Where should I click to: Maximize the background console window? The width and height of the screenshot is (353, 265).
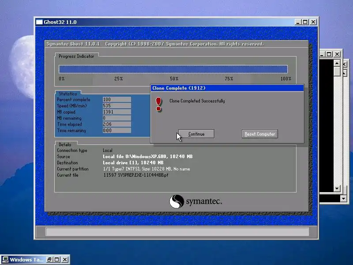click(x=329, y=54)
